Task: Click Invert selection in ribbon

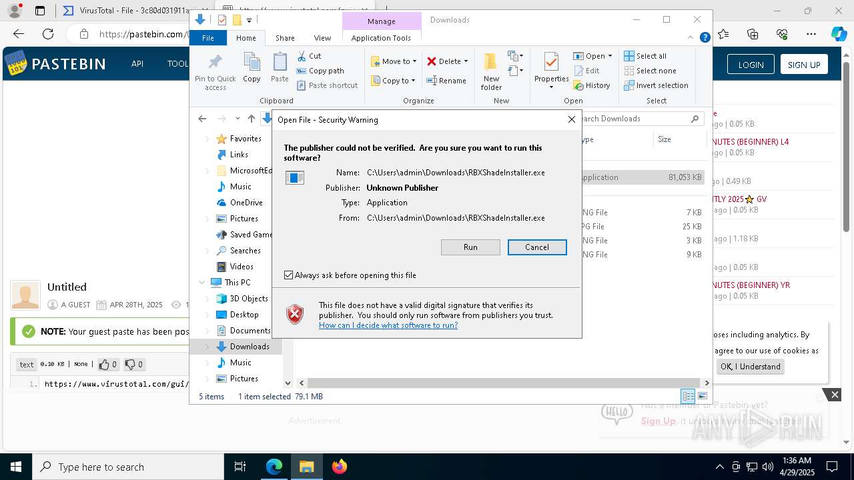Action: click(x=656, y=85)
